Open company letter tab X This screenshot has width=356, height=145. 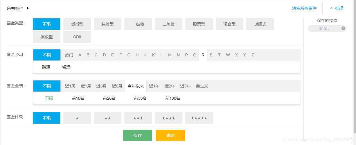pos(236,55)
